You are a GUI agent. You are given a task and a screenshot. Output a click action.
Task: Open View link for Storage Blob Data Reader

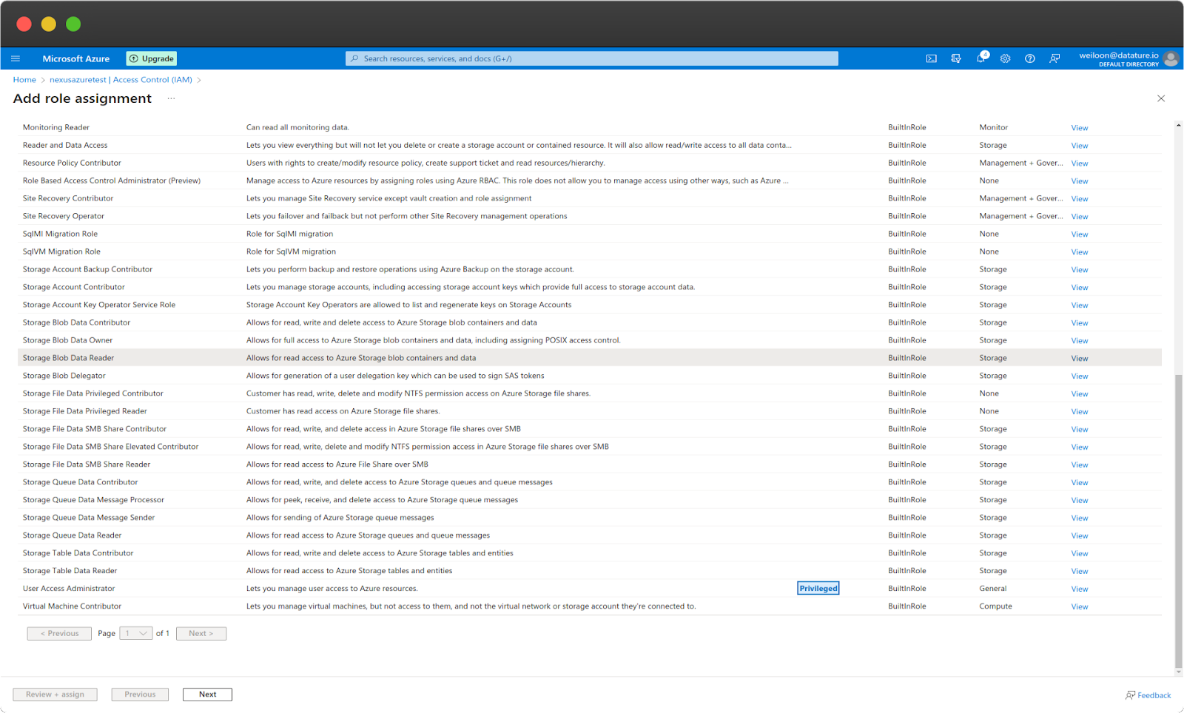[1080, 359]
